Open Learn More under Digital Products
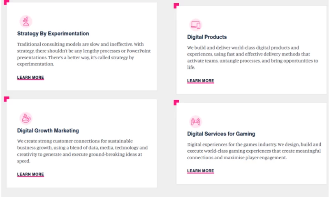The width and height of the screenshot is (329, 197). pos(200,81)
